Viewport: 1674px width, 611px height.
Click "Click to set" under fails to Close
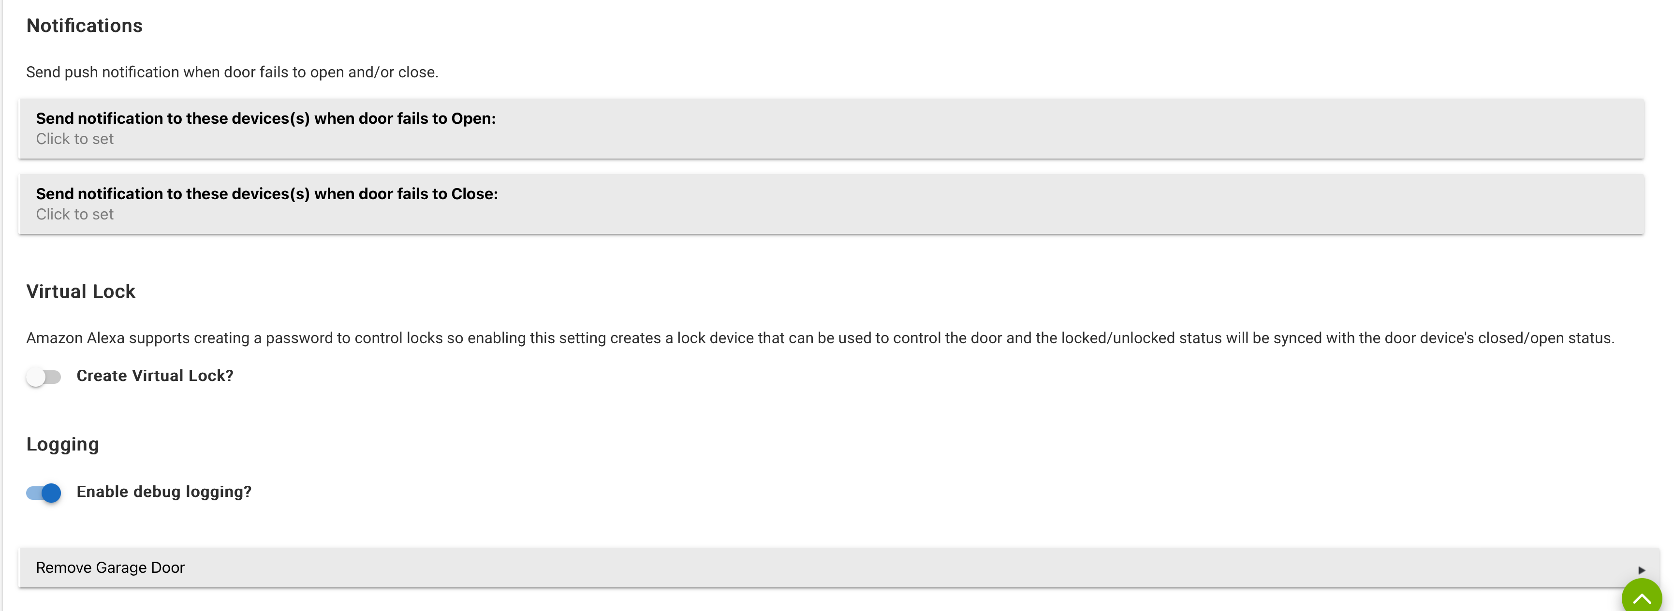tap(75, 214)
